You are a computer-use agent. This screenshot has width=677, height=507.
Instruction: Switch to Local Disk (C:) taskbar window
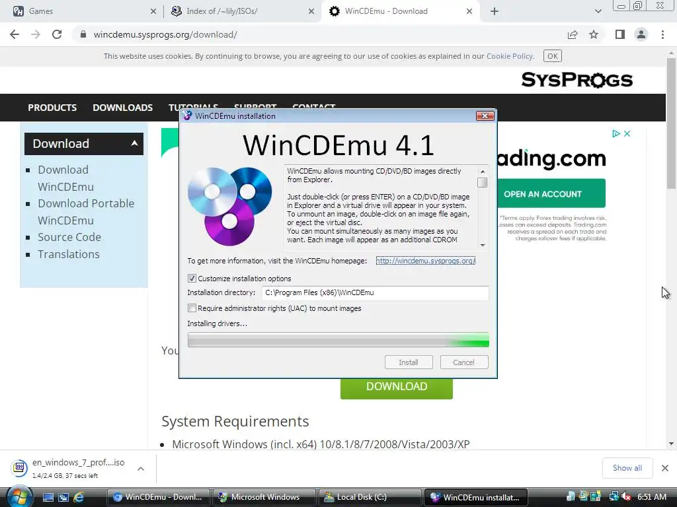[x=370, y=497]
